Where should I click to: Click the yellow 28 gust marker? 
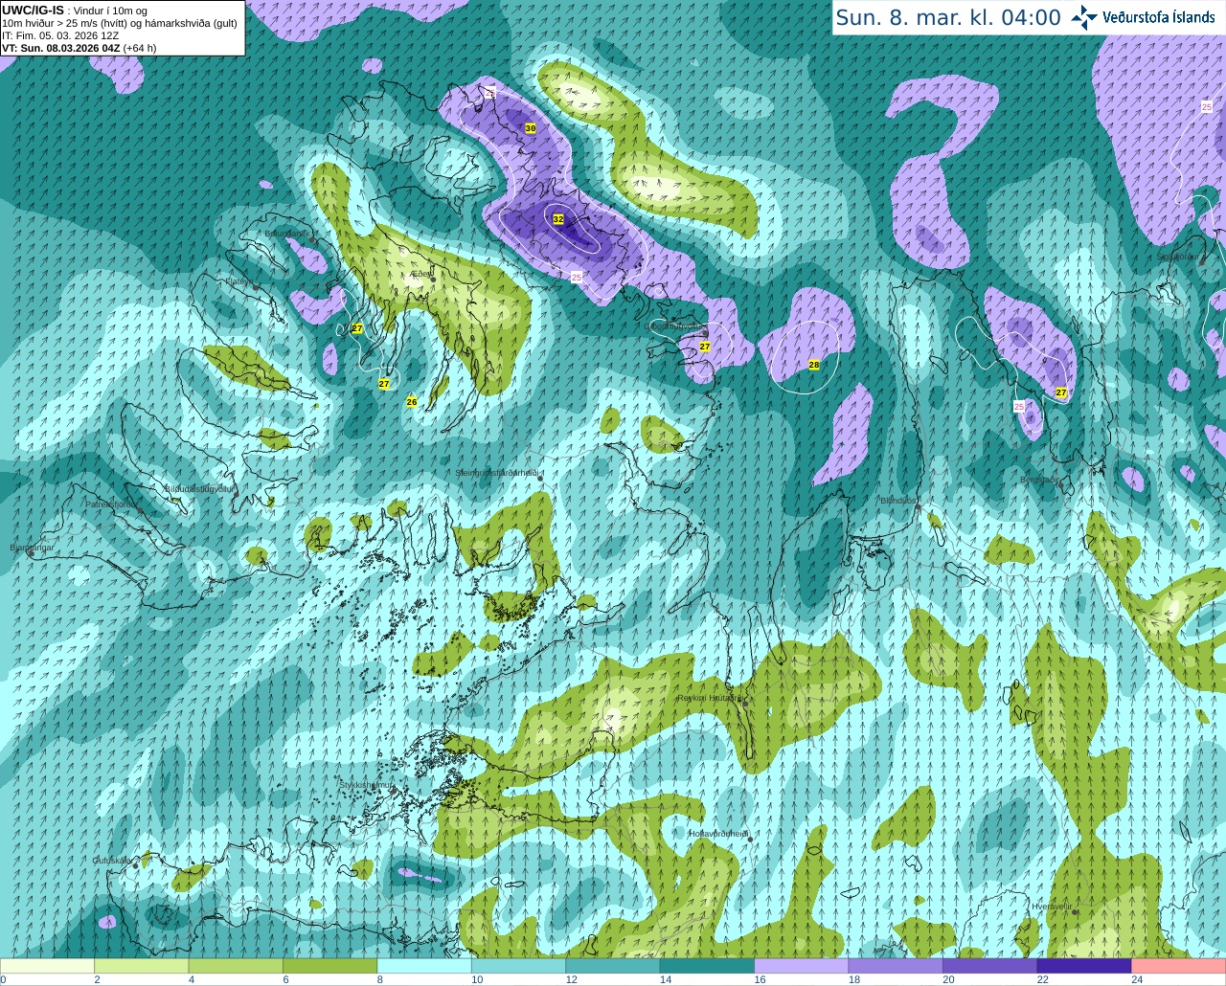(x=814, y=365)
